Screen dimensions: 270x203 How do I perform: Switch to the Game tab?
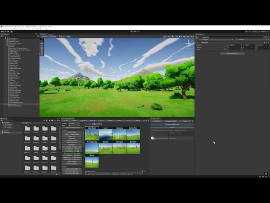click(x=51, y=34)
